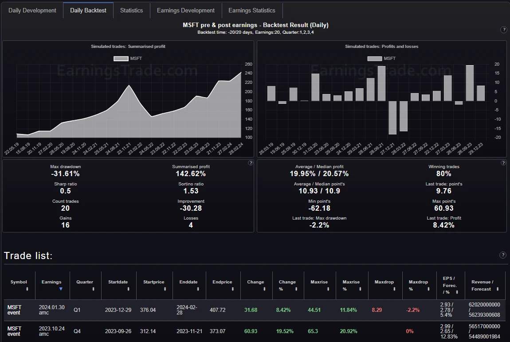Image resolution: width=510 pixels, height=342 pixels.
Task: Toggle MSFT legend in Profits and losses chart
Action: pos(381,59)
